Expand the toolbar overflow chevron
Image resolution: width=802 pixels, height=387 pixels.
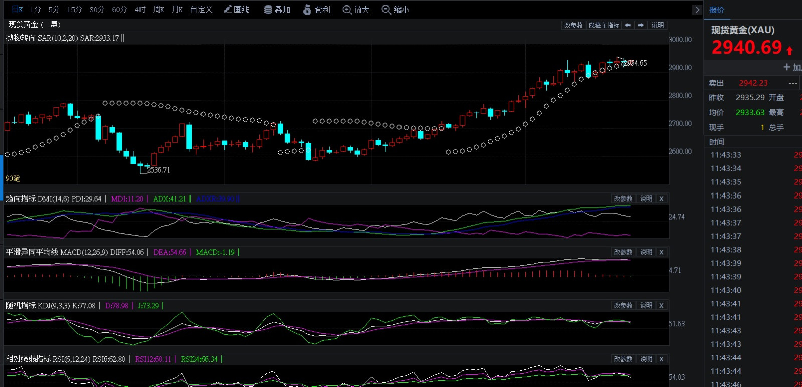tap(697, 10)
